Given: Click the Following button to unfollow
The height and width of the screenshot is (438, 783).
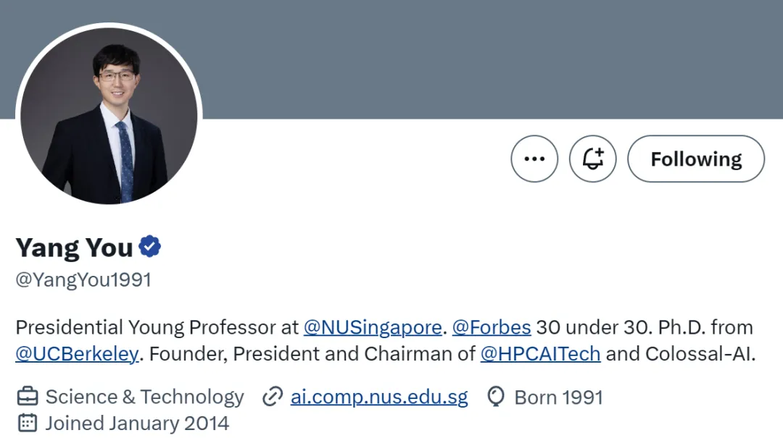Looking at the screenshot, I should (x=696, y=159).
